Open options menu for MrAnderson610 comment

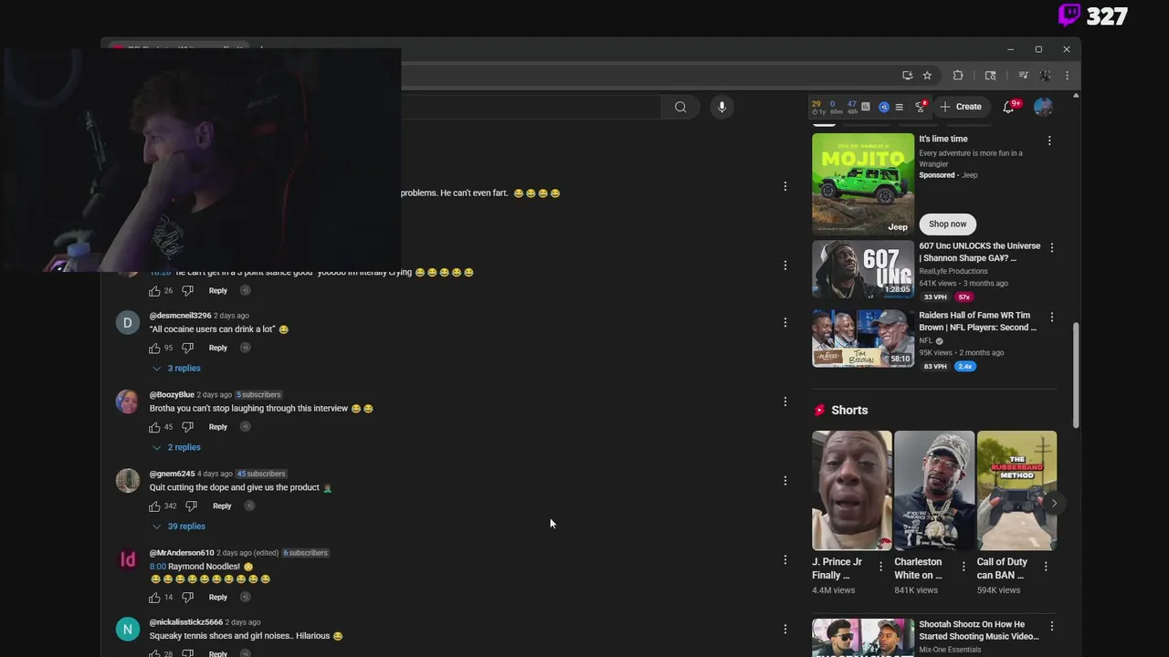[x=785, y=559]
